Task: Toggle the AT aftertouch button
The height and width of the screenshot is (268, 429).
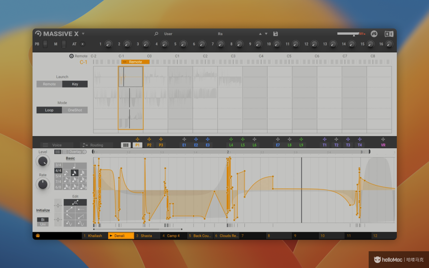Action: tap(82, 44)
